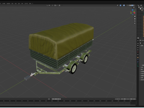Toggle the preview range clock icon
This screenshot has width=144, height=108.
(122, 99)
